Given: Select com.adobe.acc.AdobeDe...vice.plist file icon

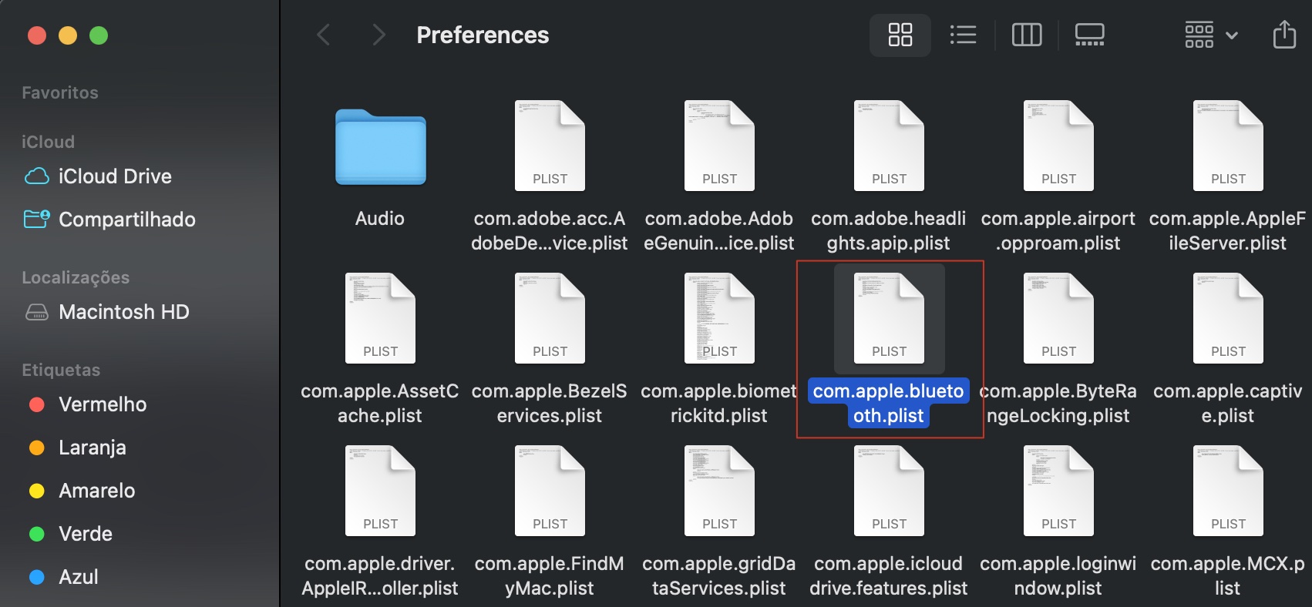Looking at the screenshot, I should click(550, 146).
